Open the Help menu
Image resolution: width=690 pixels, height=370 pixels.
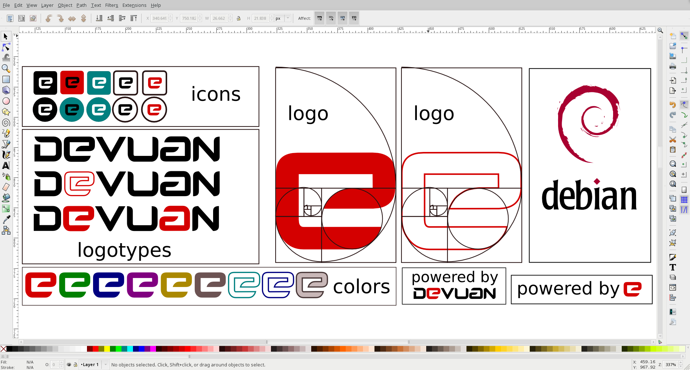click(156, 5)
